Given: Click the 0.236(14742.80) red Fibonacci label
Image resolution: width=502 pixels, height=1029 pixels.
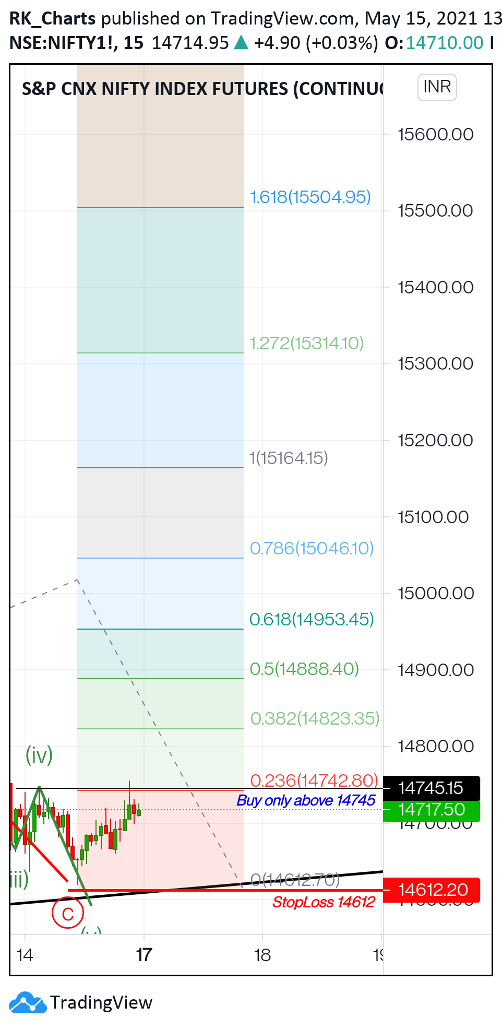Looking at the screenshot, I should click(x=314, y=780).
